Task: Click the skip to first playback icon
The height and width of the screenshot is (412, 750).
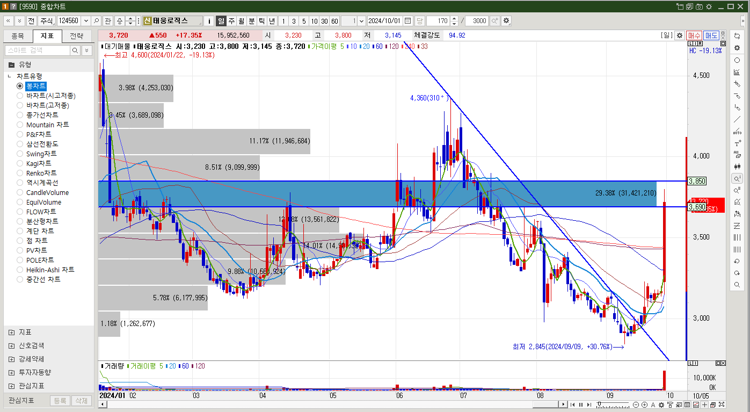Action: [x=573, y=404]
